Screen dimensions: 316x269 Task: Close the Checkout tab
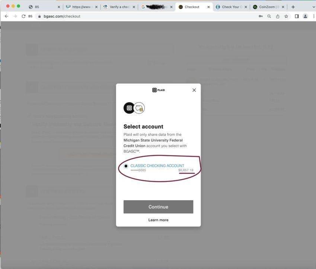pos(208,7)
